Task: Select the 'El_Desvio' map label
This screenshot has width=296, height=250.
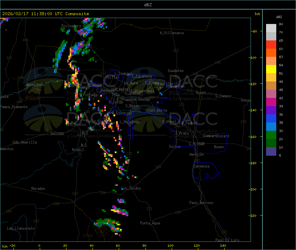Action: point(77,125)
